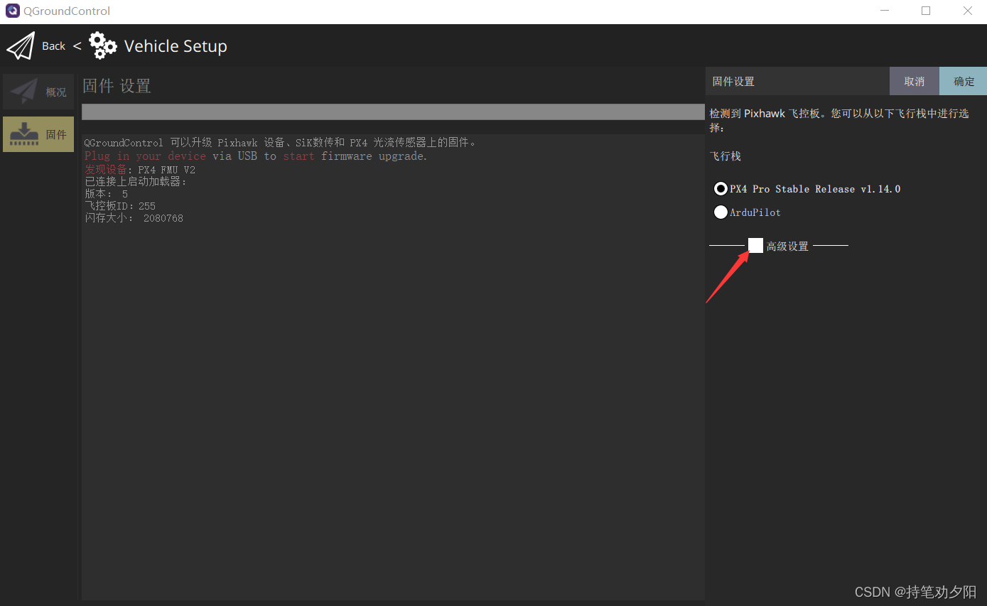Image resolution: width=987 pixels, height=606 pixels.
Task: Click the 飞控板ID: 255 log line
Action: (120, 206)
